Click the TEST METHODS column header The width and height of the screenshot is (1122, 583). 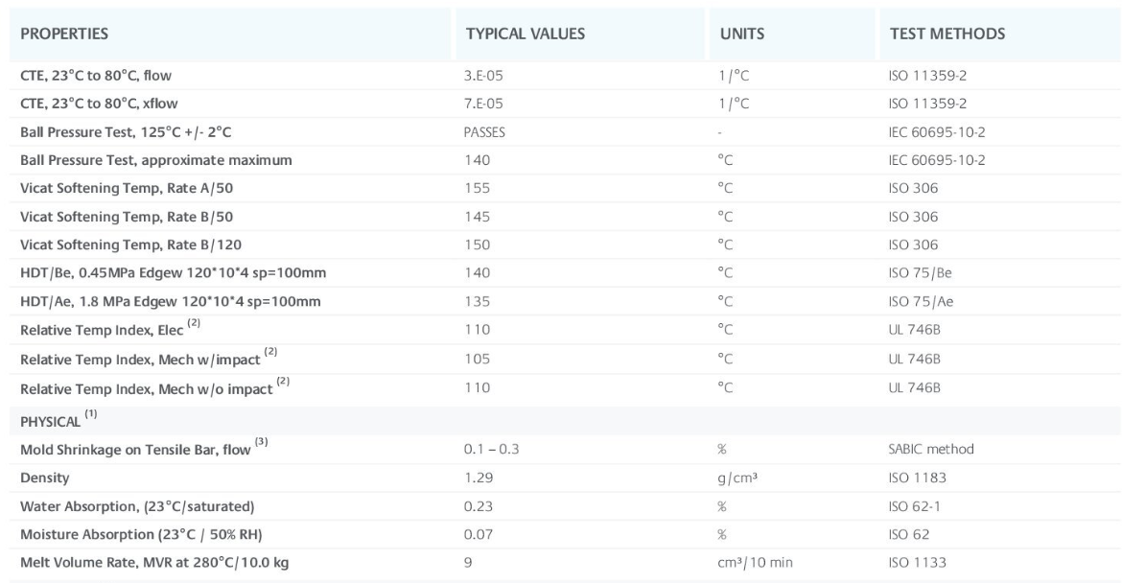(947, 35)
